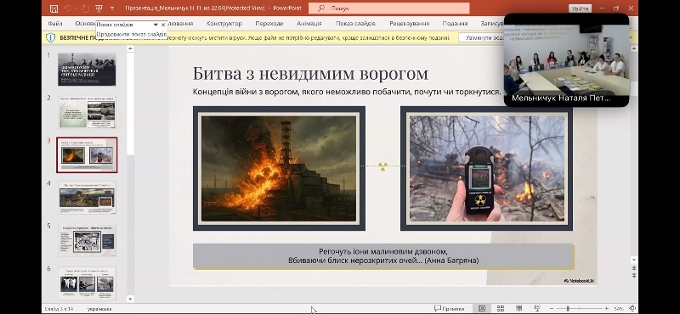
Task: Click the subtitle text Концепція війни з ворогом
Action: [x=347, y=92]
